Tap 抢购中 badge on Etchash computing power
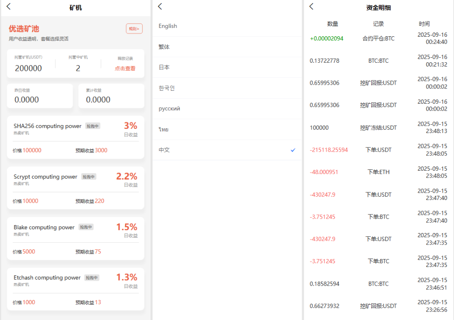Screen dimensions: 454x320 pos(92,278)
